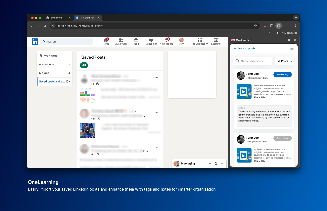Open the OneLearning hamburger menu
The width and height of the screenshot is (327, 211).
tap(292, 49)
